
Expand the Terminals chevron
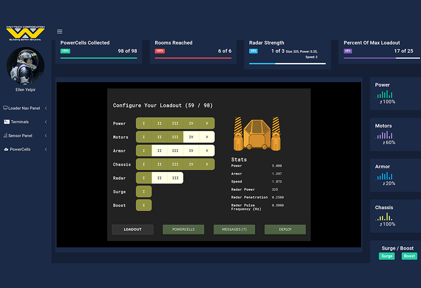46,122
